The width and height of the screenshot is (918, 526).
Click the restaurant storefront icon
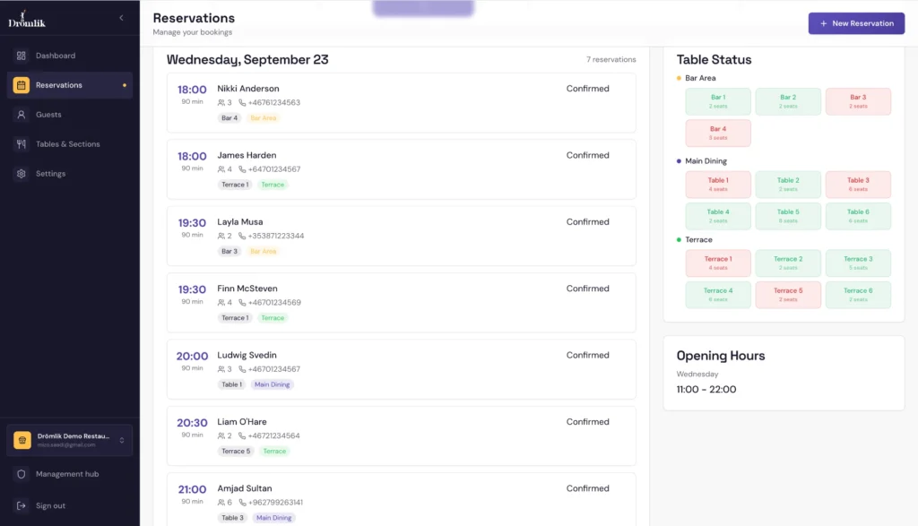tap(22, 440)
